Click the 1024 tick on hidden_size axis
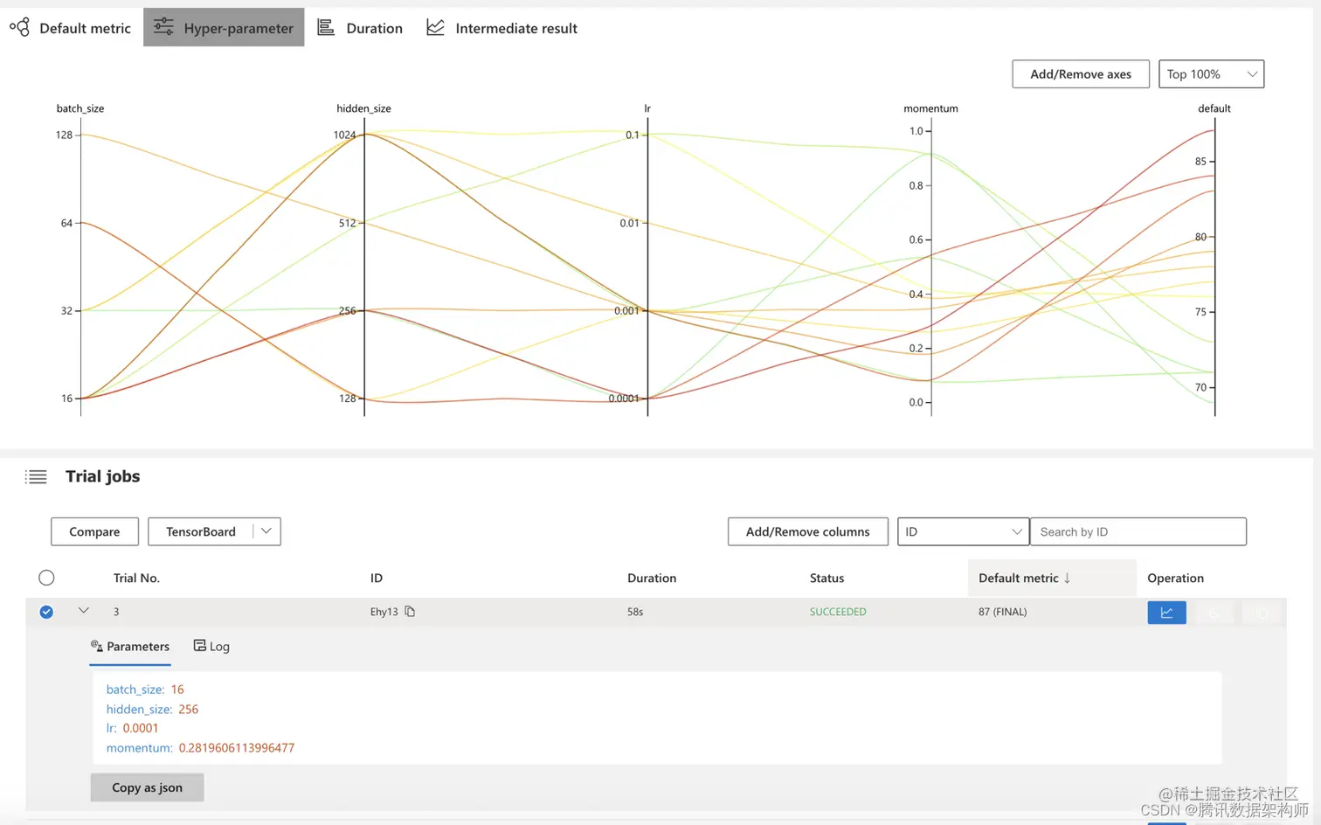 [x=344, y=135]
